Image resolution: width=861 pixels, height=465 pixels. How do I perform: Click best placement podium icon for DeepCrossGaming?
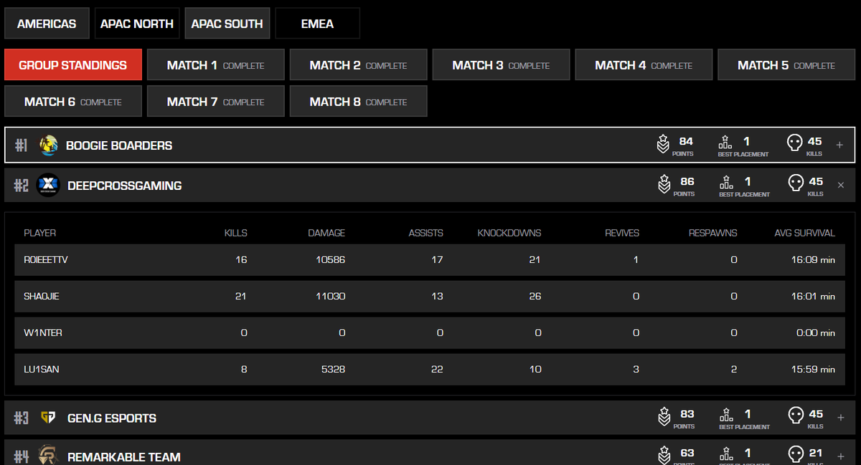click(x=726, y=182)
